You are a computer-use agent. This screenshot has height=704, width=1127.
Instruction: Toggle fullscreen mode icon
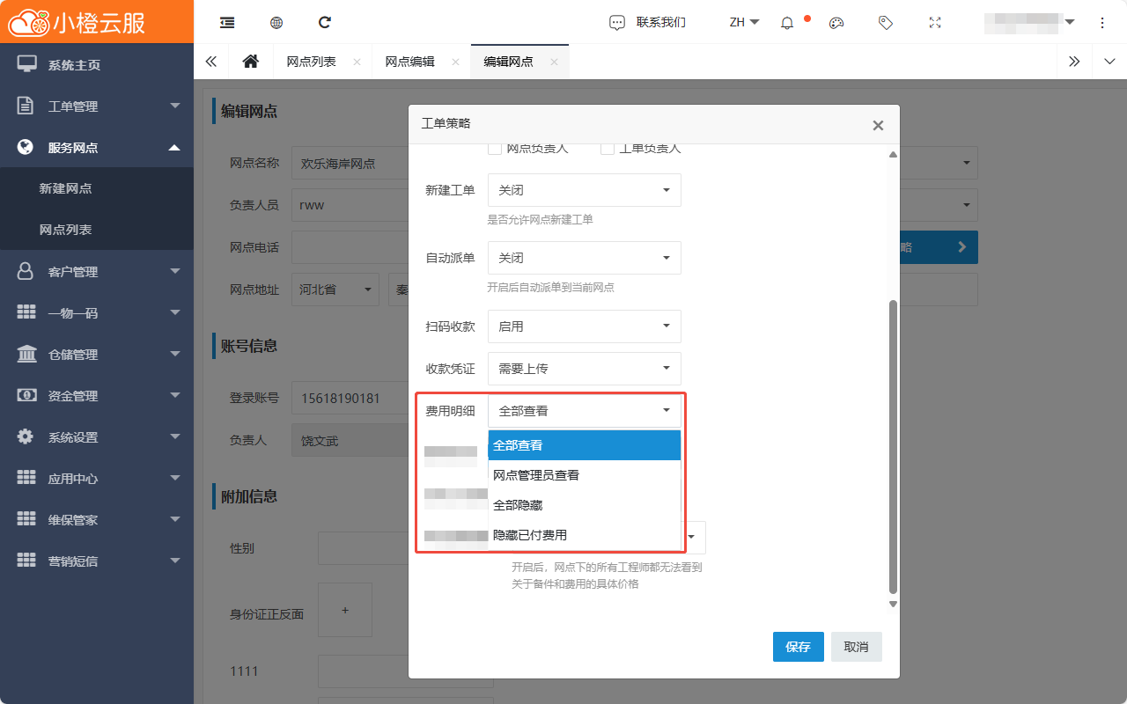tap(935, 23)
